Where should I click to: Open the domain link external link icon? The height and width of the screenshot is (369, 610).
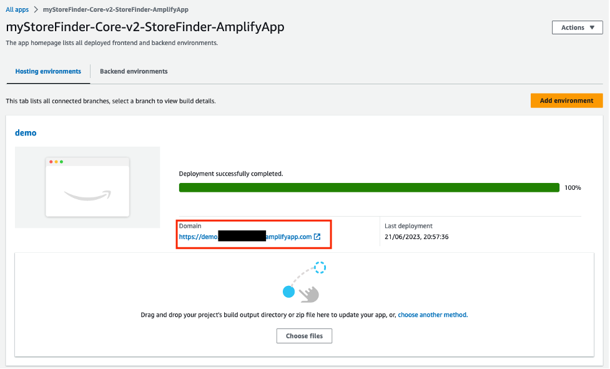(318, 237)
